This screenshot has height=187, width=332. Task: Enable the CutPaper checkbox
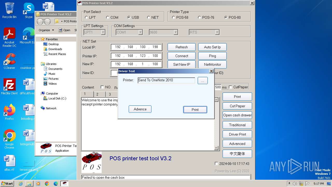230,87
